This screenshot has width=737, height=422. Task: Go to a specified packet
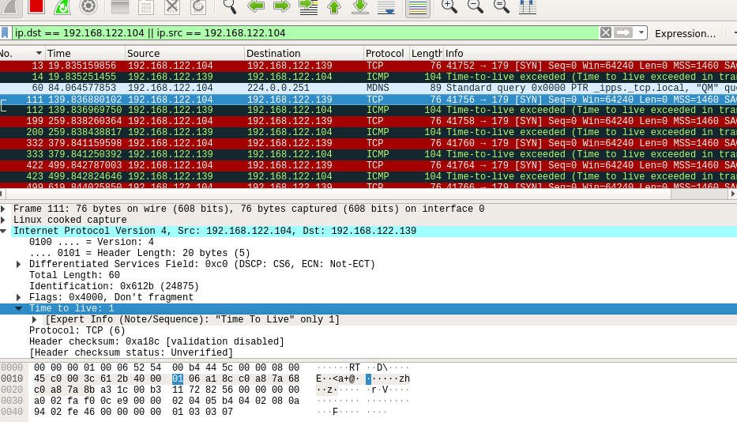[308, 6]
